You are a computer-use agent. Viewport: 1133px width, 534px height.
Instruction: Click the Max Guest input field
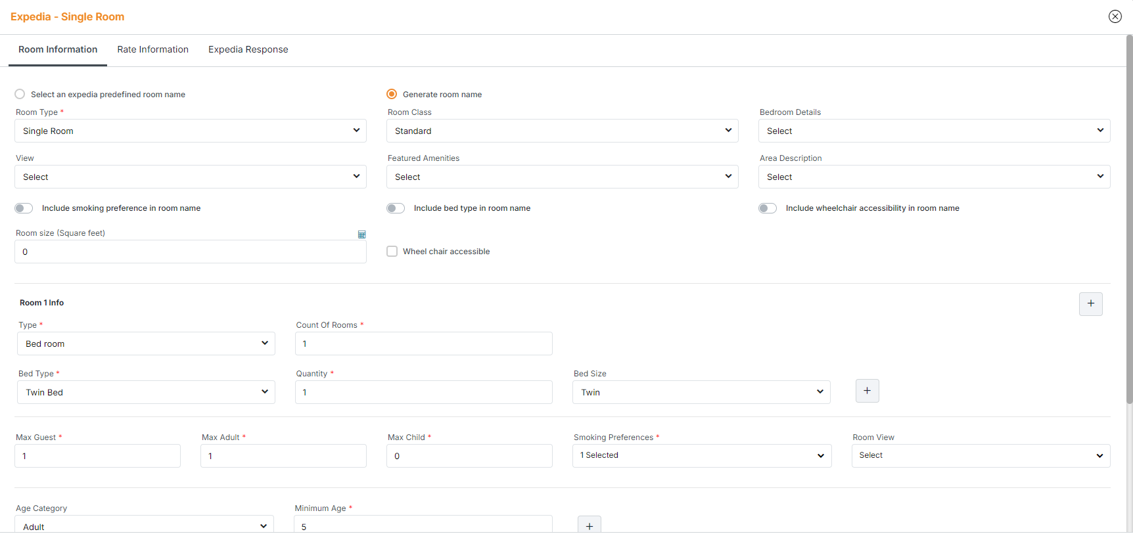pos(97,456)
